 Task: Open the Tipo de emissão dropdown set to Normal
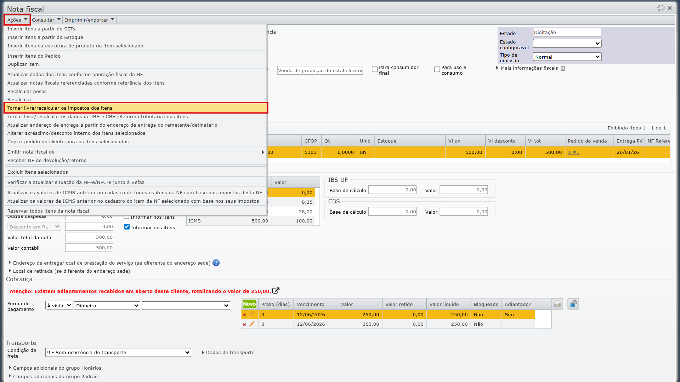coord(567,57)
